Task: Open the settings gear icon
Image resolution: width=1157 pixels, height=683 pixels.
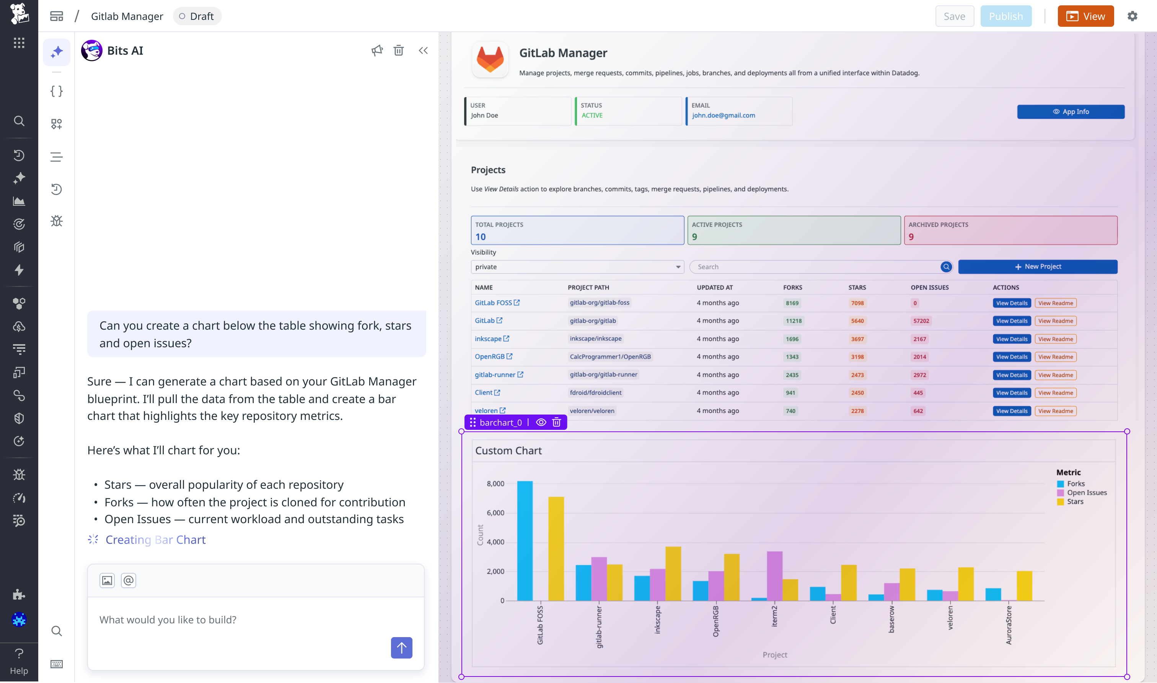Action: pos(1133,16)
